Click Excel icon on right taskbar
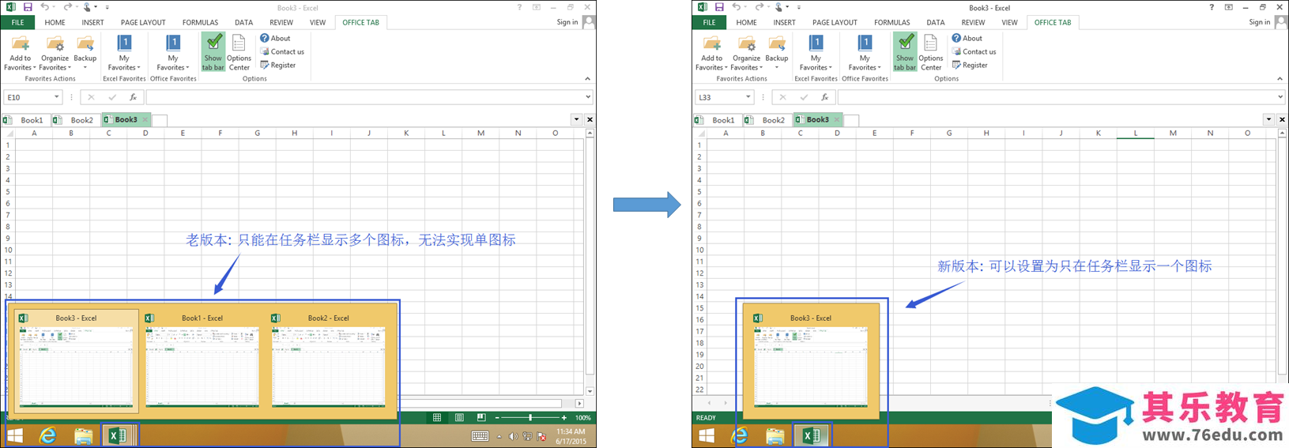Image resolution: width=1289 pixels, height=448 pixels. (811, 435)
